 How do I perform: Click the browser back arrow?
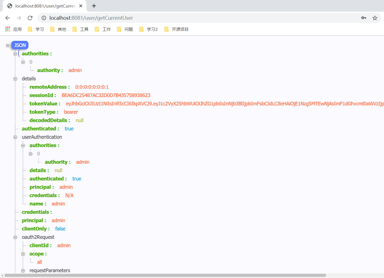point(8,18)
